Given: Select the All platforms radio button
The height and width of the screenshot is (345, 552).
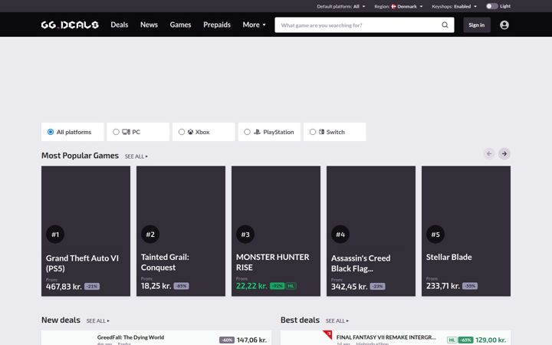Looking at the screenshot, I should coord(51,132).
